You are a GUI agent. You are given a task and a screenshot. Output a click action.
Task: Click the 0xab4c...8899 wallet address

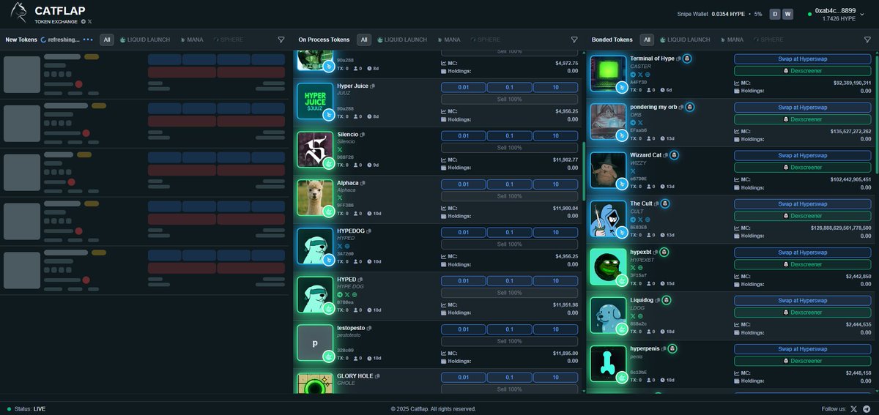(x=835, y=10)
